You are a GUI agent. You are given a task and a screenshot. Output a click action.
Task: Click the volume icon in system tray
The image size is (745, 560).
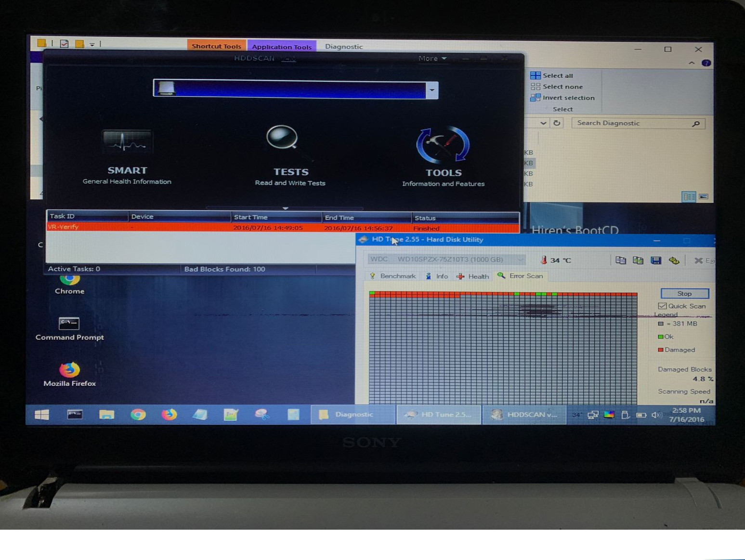coord(656,415)
